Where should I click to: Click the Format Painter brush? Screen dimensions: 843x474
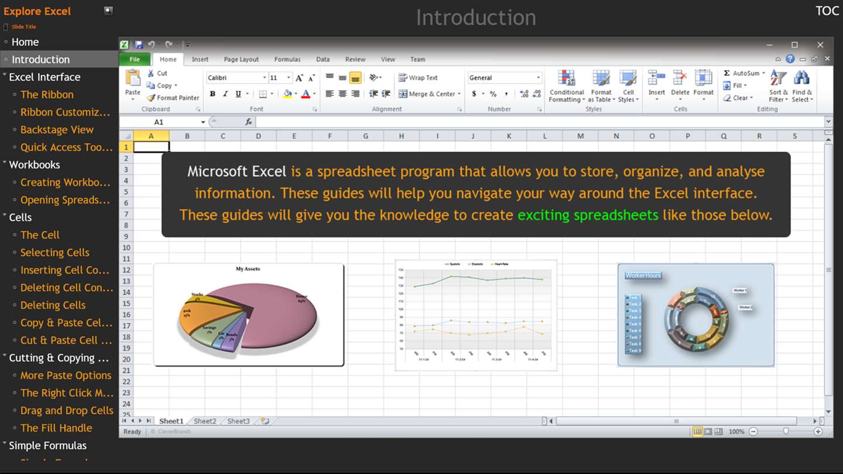pyautogui.click(x=151, y=98)
